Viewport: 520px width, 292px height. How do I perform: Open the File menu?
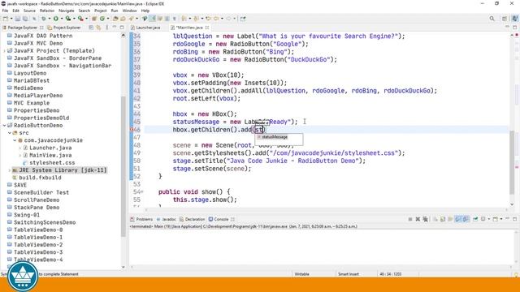5,11
